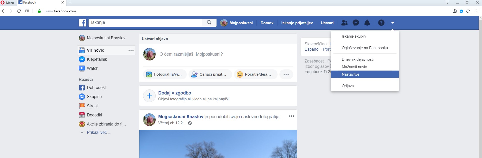Open Vir novic options ellipsis

tap(131, 50)
